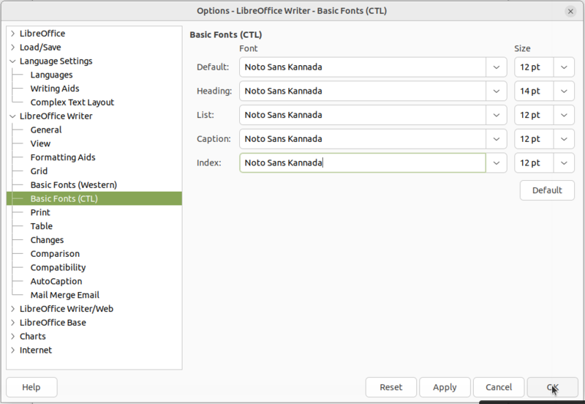Click the Caption size 12 pt field
585x404 pixels.
[x=534, y=139]
